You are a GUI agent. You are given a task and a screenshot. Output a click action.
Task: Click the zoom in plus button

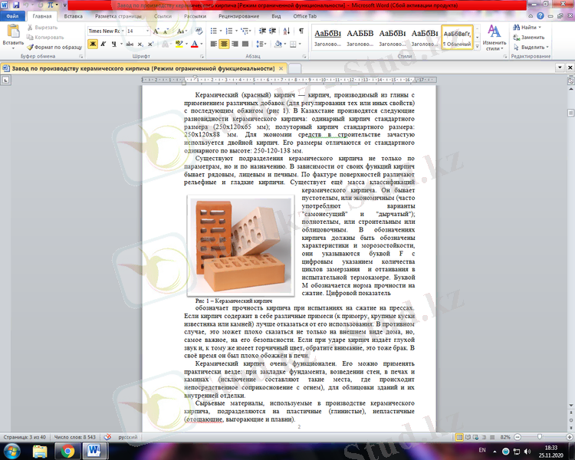pos(570,437)
